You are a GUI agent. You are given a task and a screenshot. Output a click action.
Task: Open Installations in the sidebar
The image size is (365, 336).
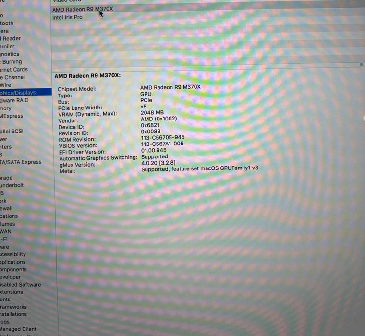pyautogui.click(x=13, y=314)
